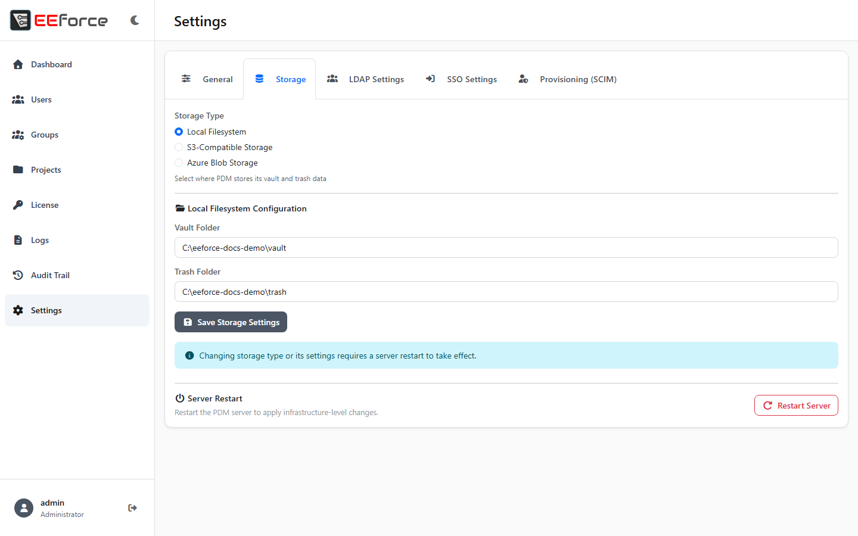The image size is (858, 536).
Task: Select Settings in the sidebar
Action: (x=77, y=310)
